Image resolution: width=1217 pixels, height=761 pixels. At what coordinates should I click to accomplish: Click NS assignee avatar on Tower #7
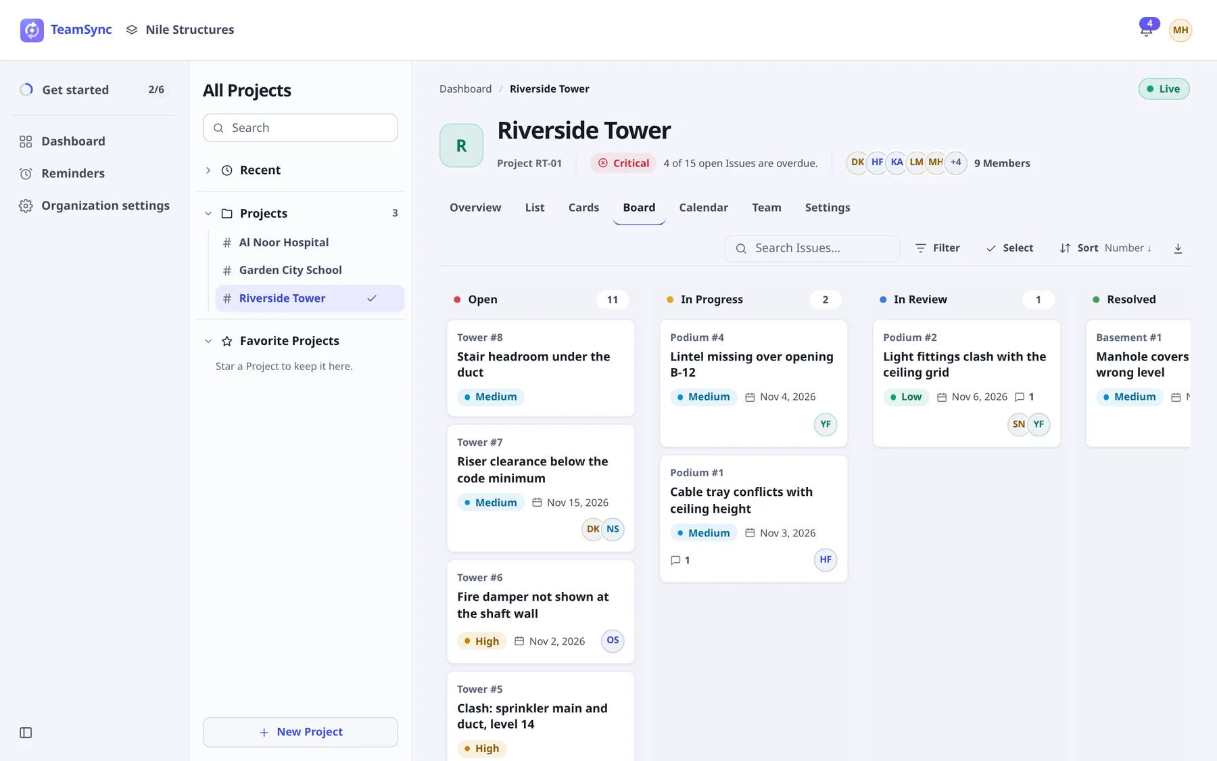pyautogui.click(x=613, y=529)
